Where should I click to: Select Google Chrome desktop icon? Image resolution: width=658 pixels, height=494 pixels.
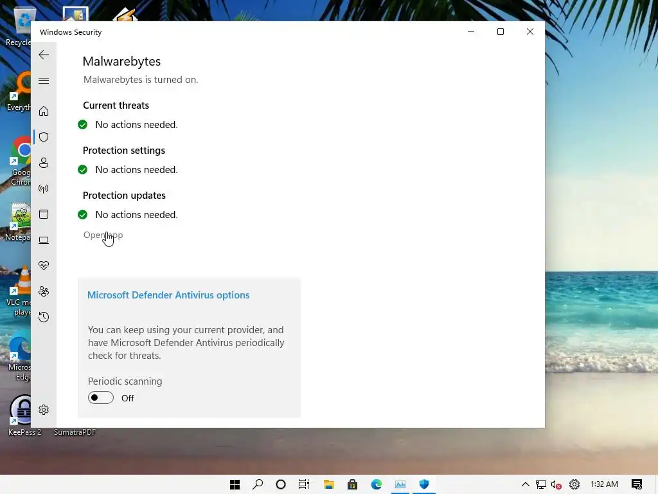point(20,161)
